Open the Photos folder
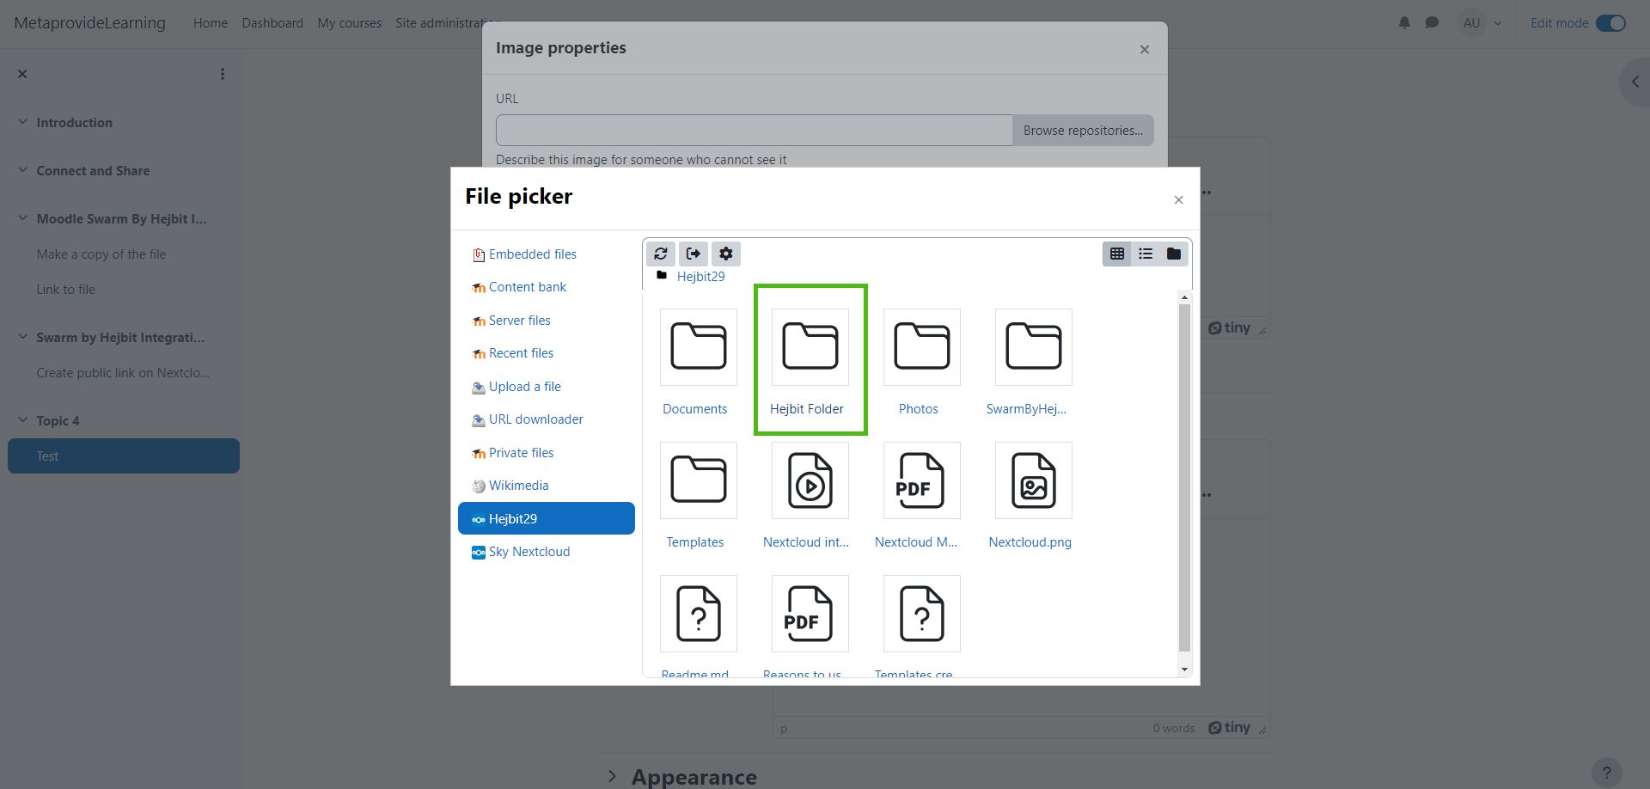Viewport: 1650px width, 789px height. (x=921, y=347)
